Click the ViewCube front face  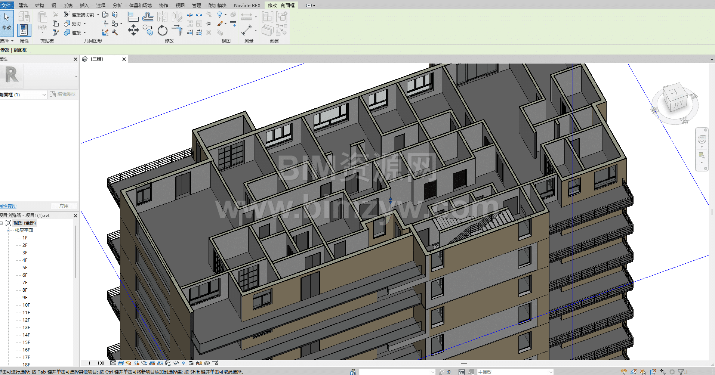pyautogui.click(x=678, y=104)
